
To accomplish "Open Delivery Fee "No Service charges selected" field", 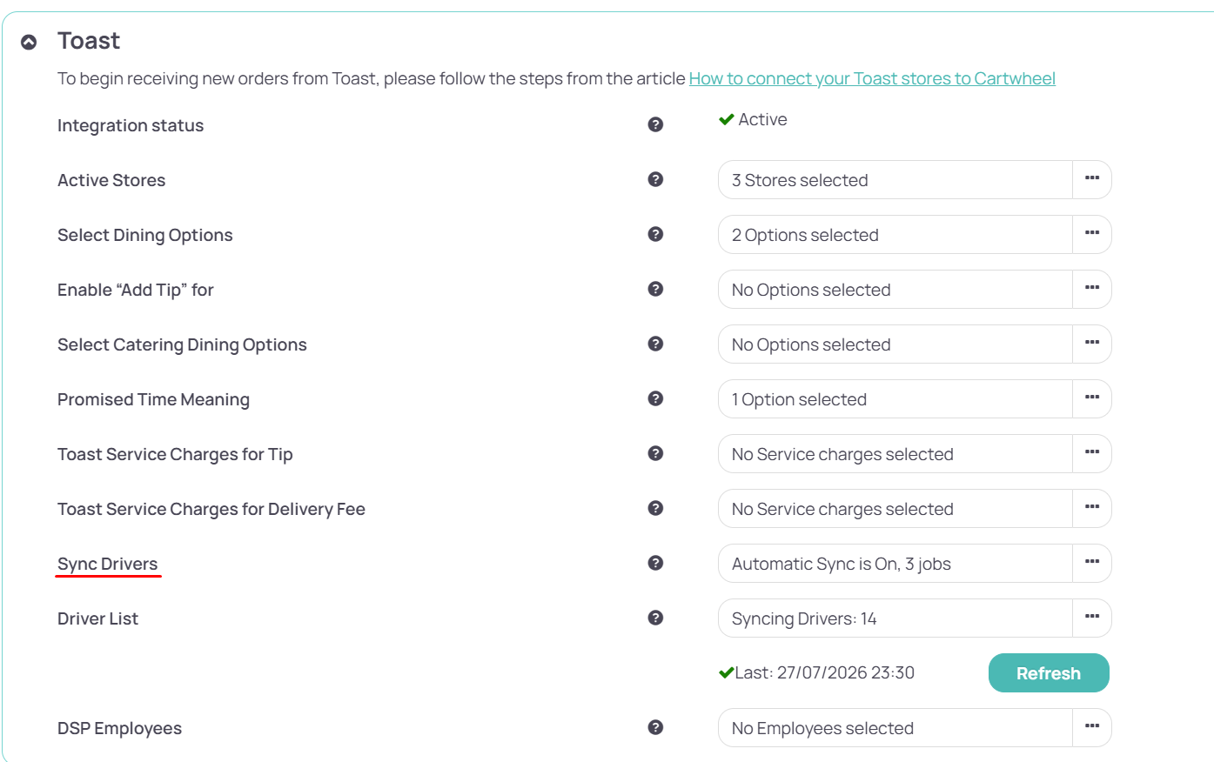I will click(x=895, y=509).
